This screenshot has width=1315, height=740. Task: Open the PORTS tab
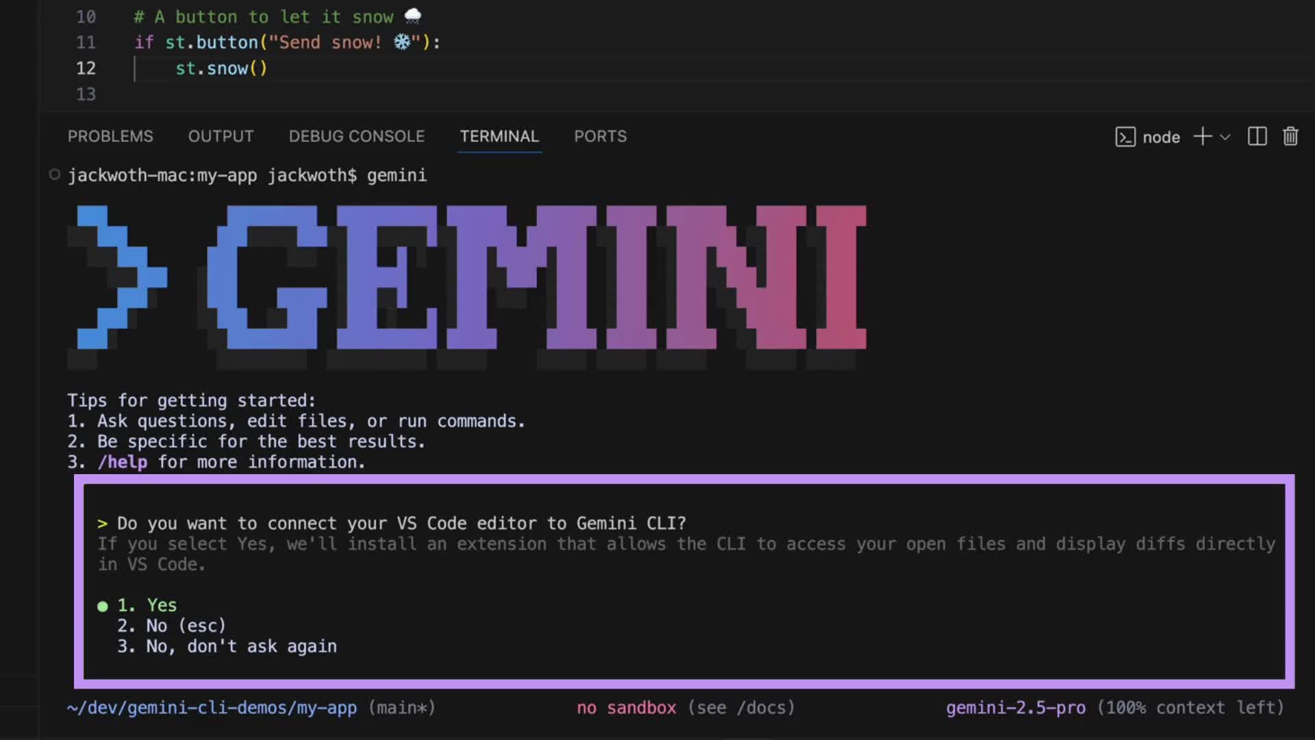[x=600, y=136]
